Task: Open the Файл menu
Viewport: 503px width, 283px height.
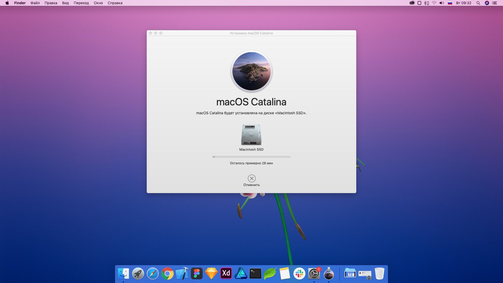Action: tap(35, 3)
